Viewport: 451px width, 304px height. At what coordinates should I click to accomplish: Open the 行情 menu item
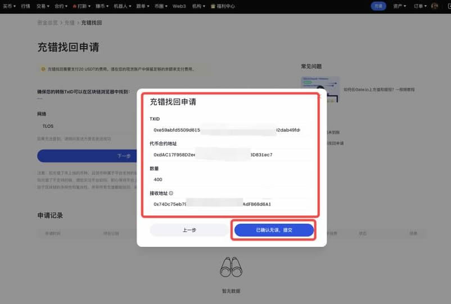pyautogui.click(x=25, y=6)
